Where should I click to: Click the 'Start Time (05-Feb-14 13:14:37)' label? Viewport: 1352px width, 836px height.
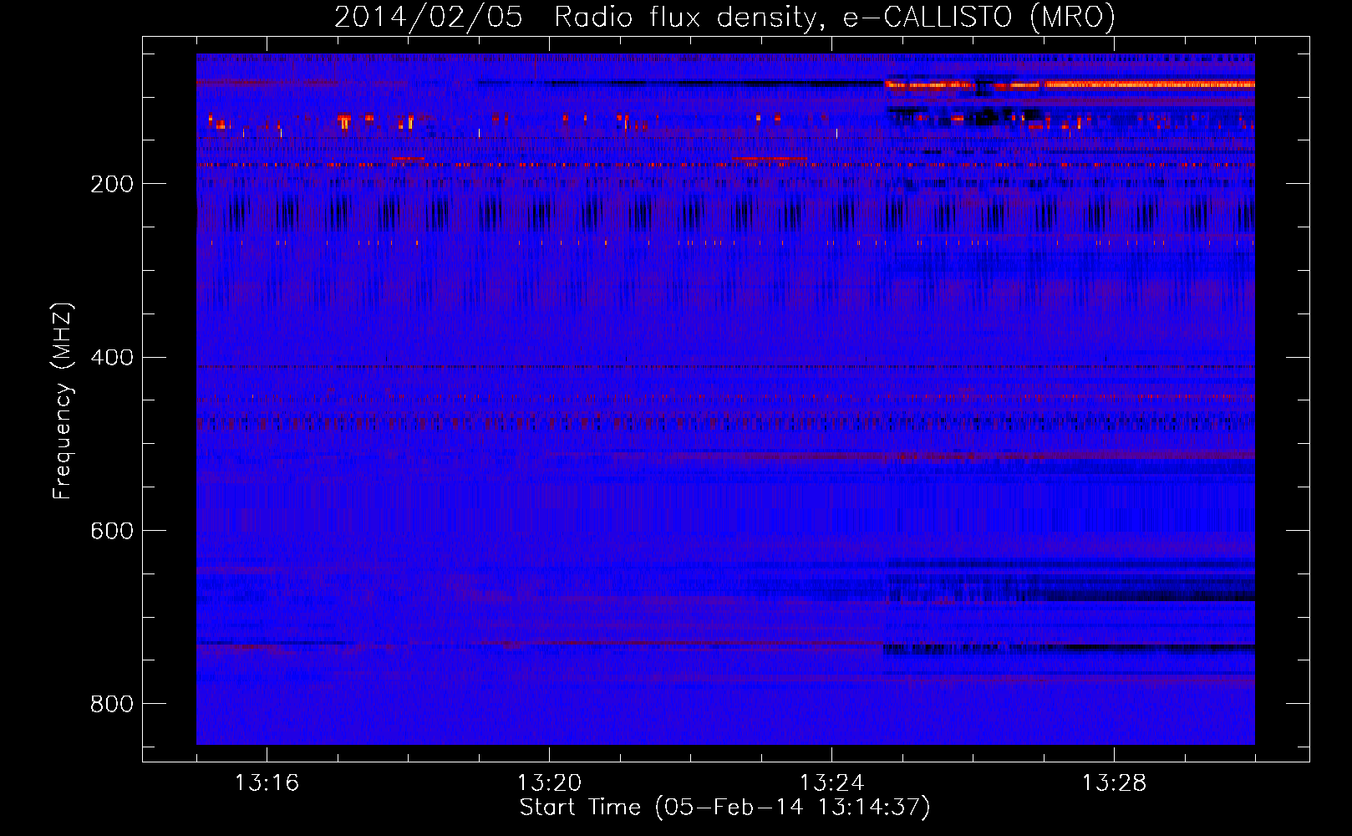[x=725, y=808]
